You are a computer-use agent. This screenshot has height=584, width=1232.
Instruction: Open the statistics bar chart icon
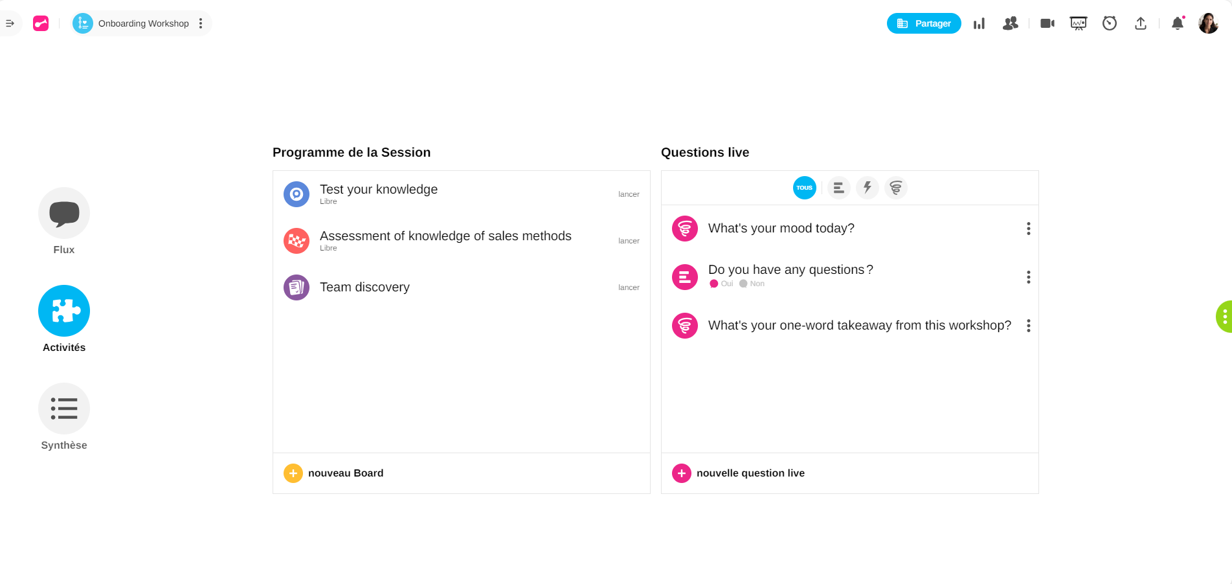pos(979,23)
